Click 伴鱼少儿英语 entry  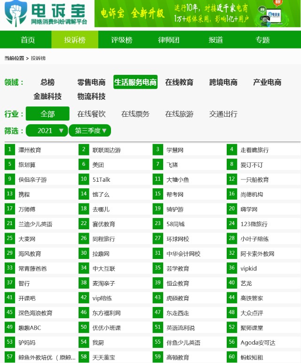point(183,343)
